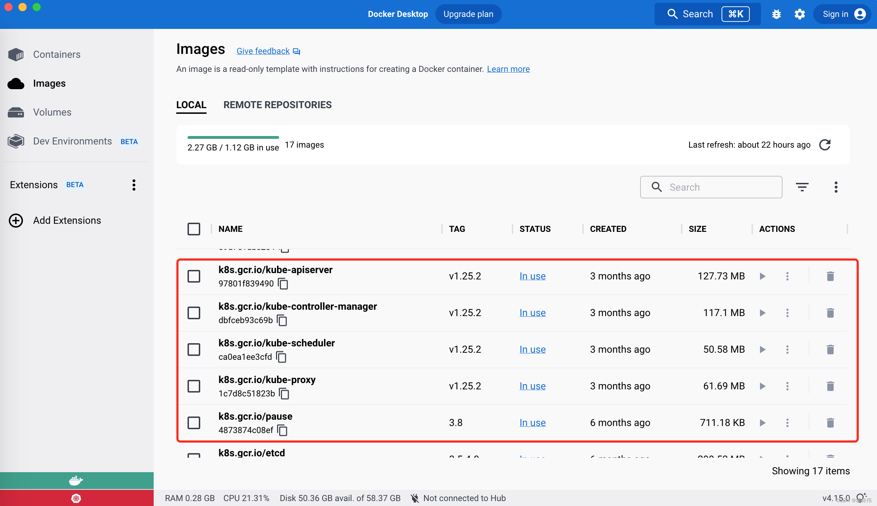877x506 pixels.
Task: Click the k8s.gcr.io/kube-scheduler image name
Action: [277, 343]
